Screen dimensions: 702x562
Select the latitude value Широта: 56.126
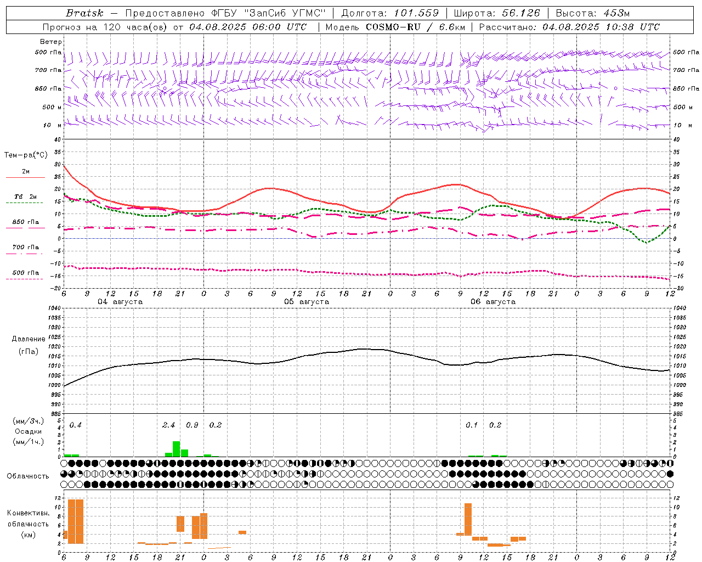tap(497, 13)
